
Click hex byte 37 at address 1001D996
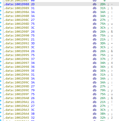[x=33, y=59]
